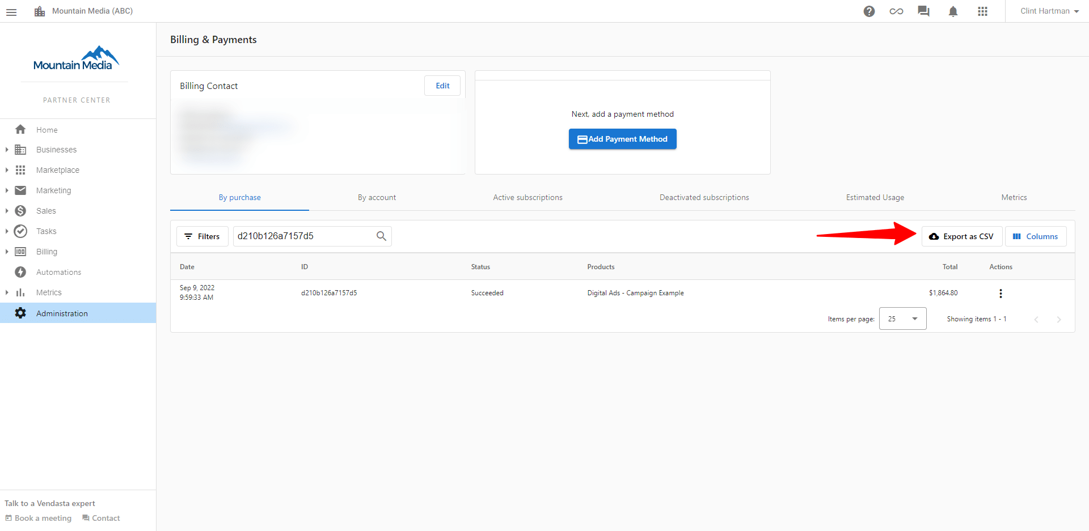Image resolution: width=1089 pixels, height=531 pixels.
Task: Open the Help question mark icon
Action: (869, 11)
